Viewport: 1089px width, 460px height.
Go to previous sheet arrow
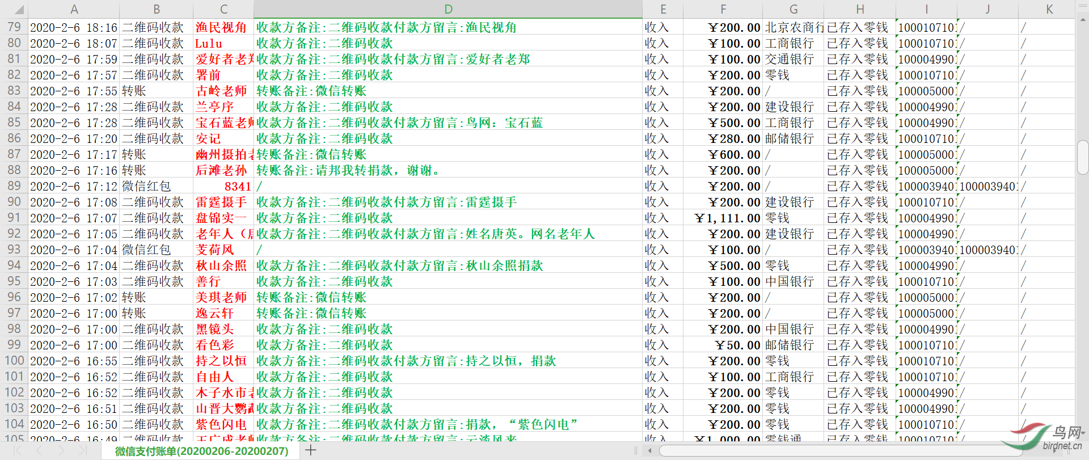pos(39,450)
